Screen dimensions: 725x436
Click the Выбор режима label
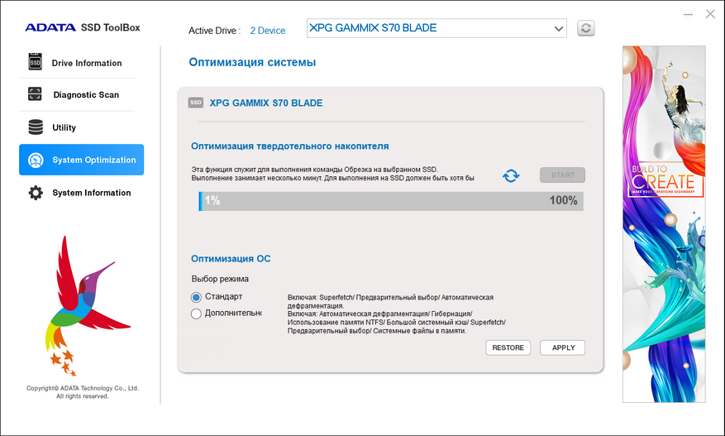(220, 279)
